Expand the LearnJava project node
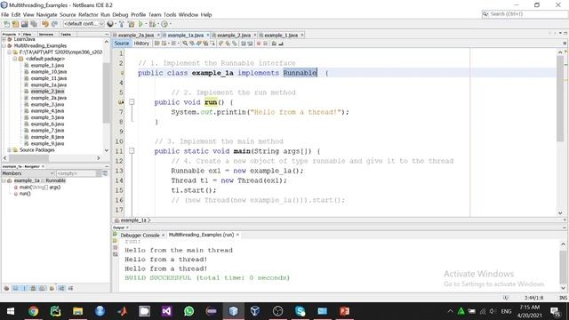 click(x=4, y=39)
